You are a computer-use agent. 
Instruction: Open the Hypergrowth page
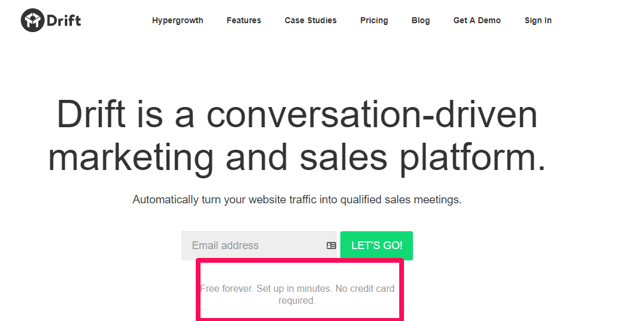pyautogui.click(x=178, y=20)
